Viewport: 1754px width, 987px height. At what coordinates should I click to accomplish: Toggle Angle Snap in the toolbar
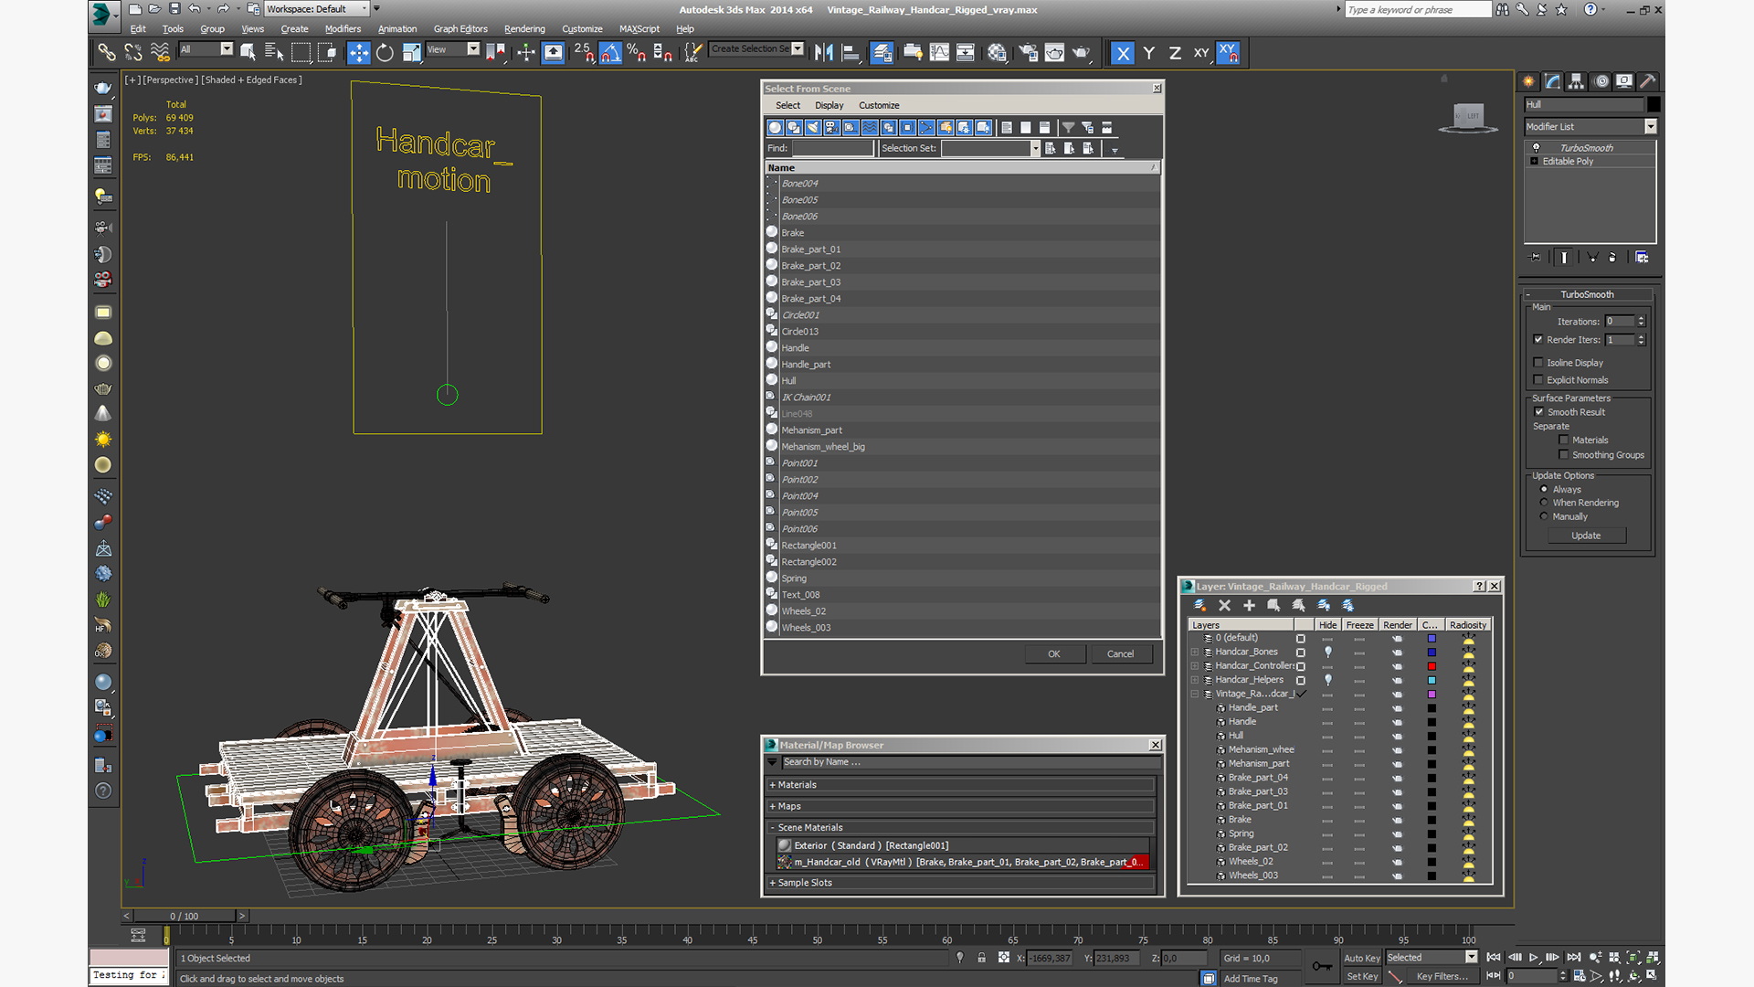610,53
